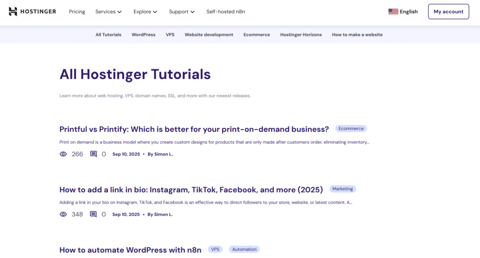Open the How to add a link in bio article
This screenshot has width=480, height=258.
point(191,190)
